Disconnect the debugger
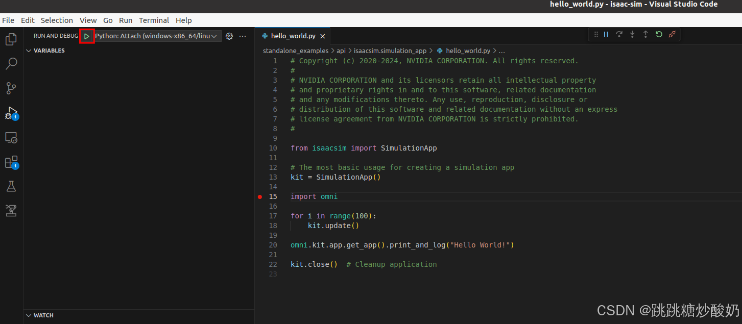 click(x=672, y=34)
